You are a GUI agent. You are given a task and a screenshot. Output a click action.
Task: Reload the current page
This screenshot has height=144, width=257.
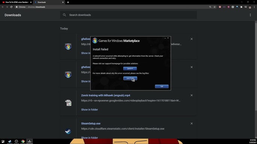11,7
